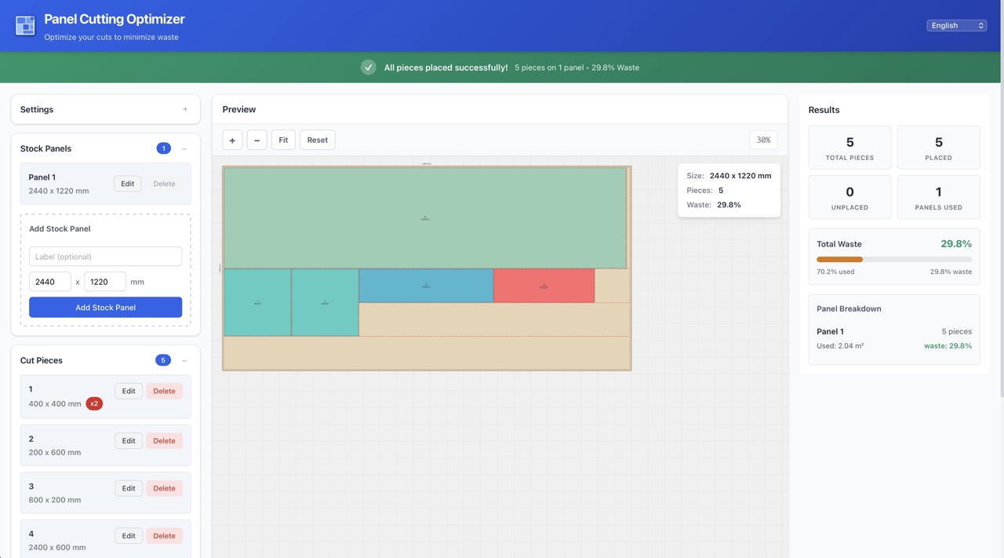
Task: Delete cut piece 1
Action: pyautogui.click(x=164, y=391)
